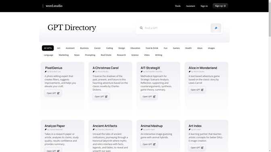Click the GPT Directory heading

(x=72, y=28)
